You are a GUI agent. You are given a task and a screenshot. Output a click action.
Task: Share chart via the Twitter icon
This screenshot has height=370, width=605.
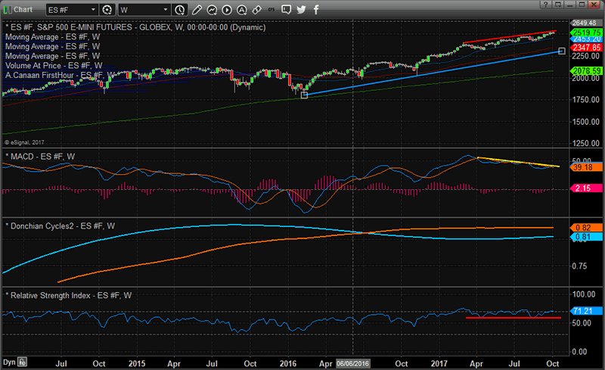coord(301,10)
